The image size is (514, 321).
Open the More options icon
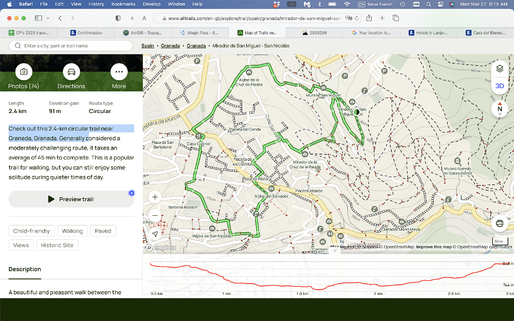point(119,72)
